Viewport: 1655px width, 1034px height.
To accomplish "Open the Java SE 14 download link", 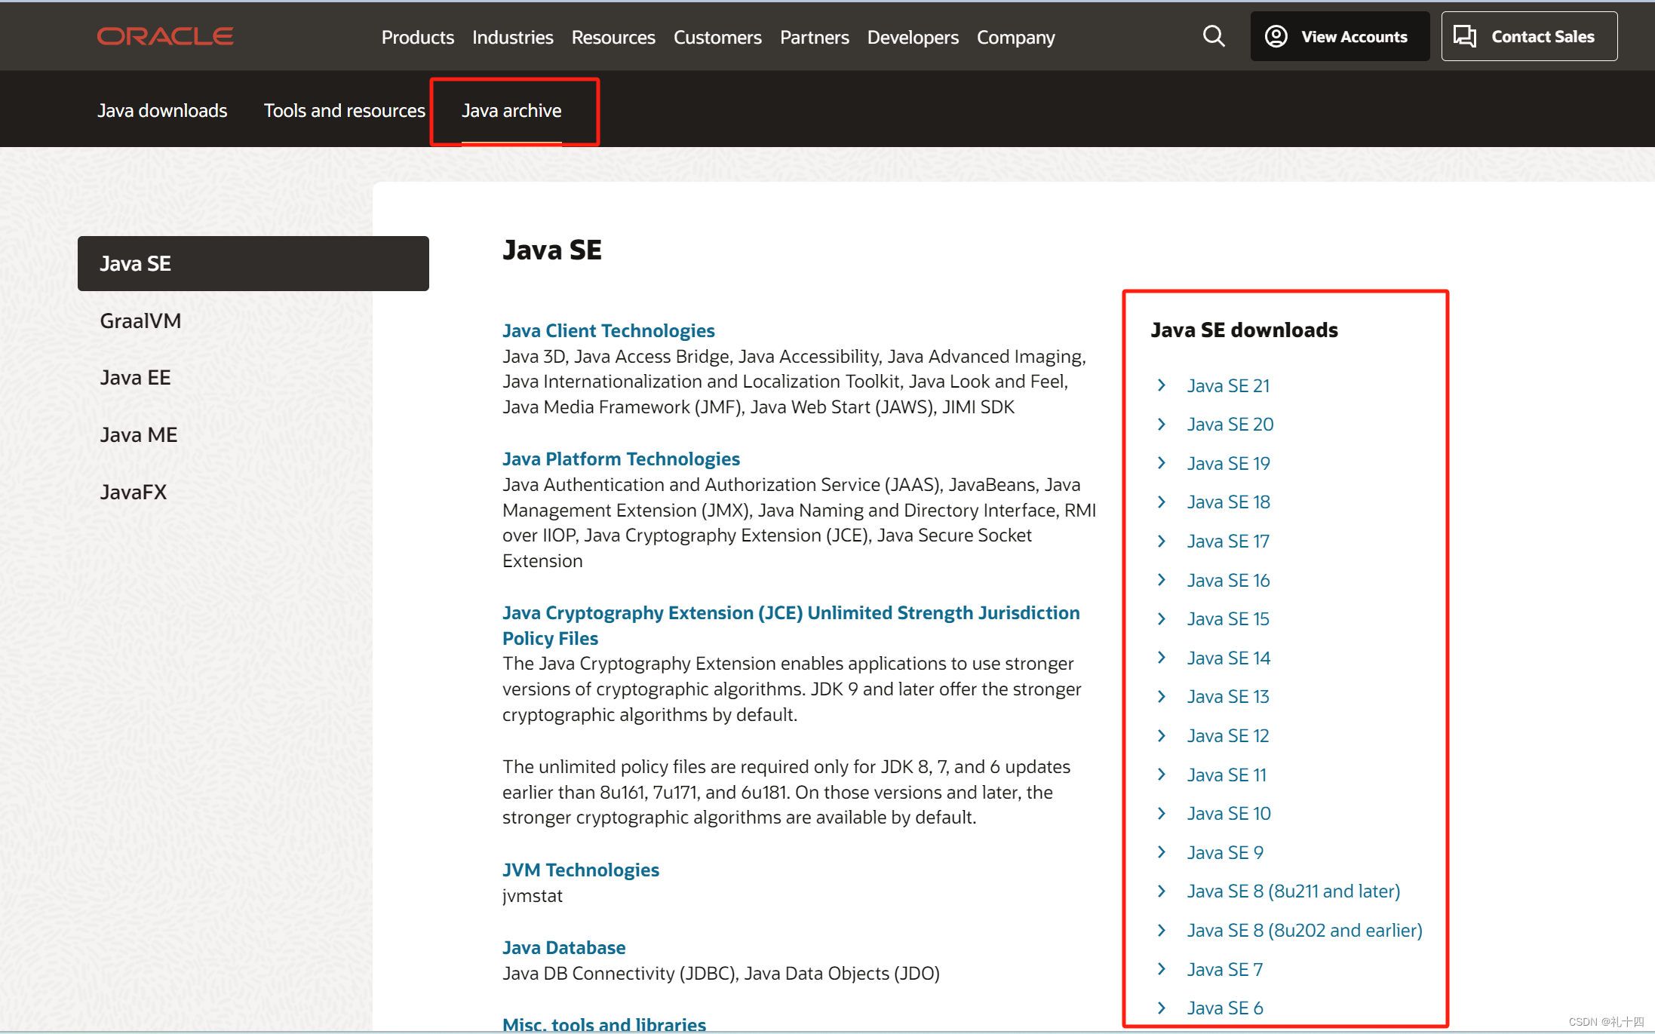I will click(1228, 658).
